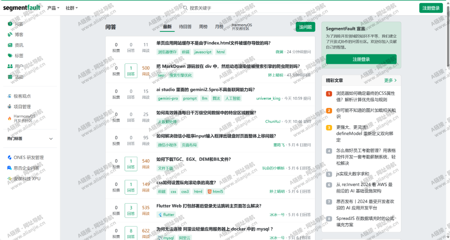Click author 玩命的小蝌蚪

273,168
